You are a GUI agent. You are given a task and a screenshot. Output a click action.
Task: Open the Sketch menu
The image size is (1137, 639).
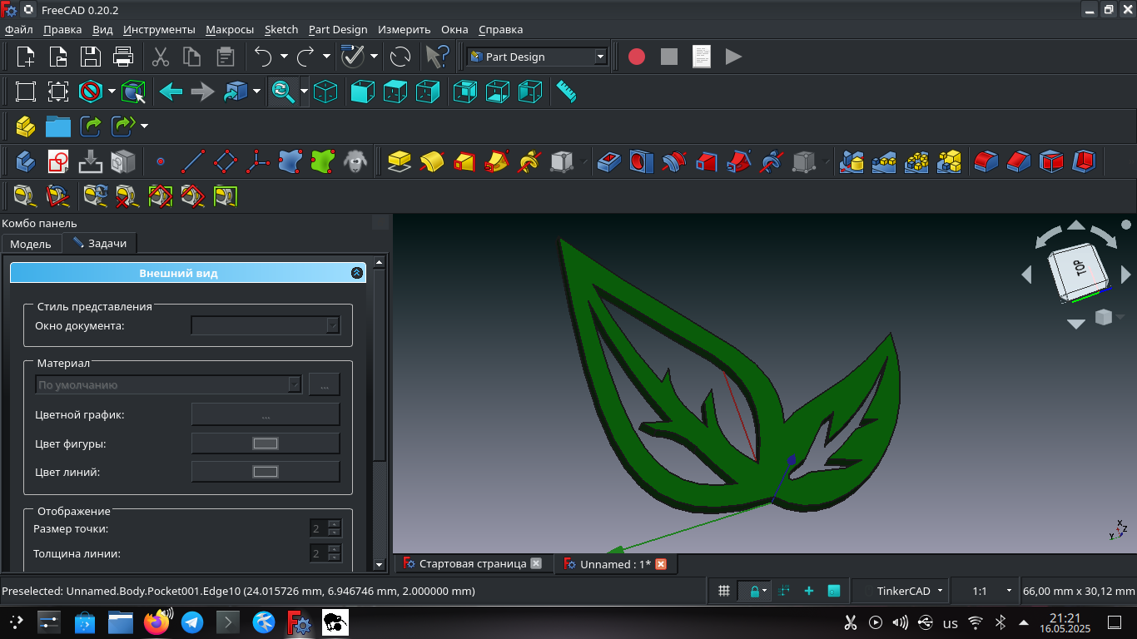[x=281, y=29]
